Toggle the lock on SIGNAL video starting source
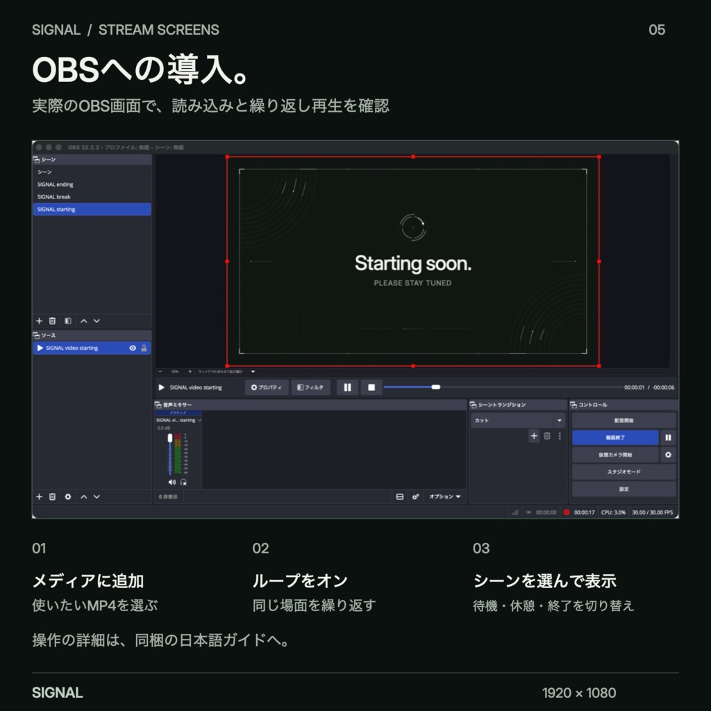This screenshot has width=711, height=711. (x=144, y=349)
